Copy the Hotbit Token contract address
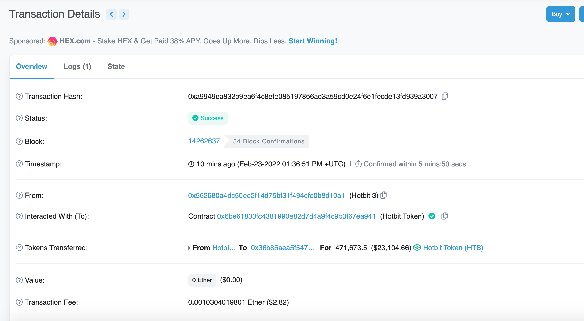 (x=444, y=216)
